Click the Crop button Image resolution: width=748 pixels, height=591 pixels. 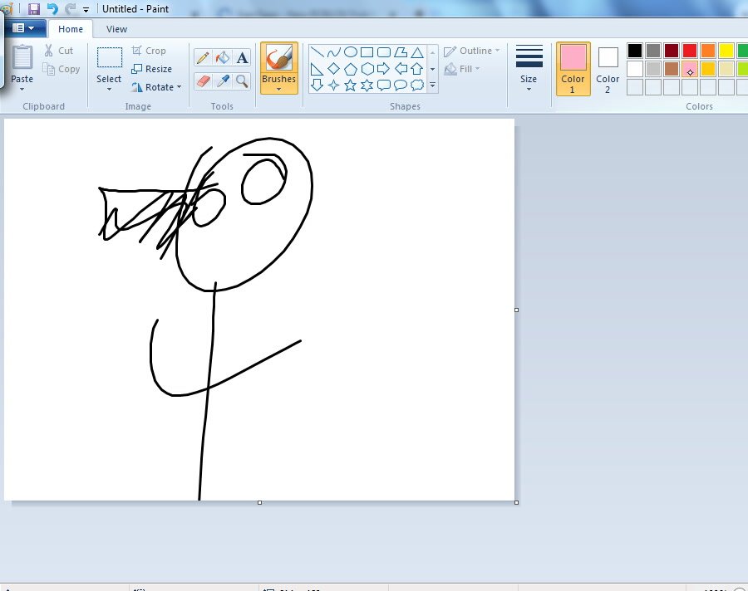tap(150, 51)
